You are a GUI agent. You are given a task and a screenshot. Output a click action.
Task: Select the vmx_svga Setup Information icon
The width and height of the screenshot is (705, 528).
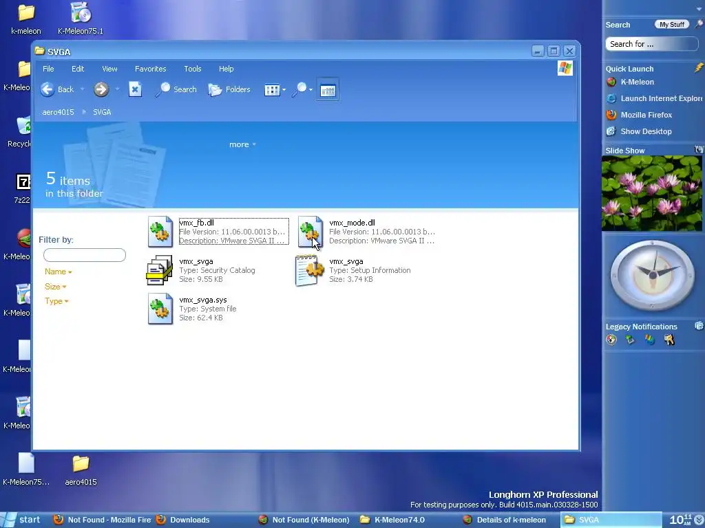[x=310, y=269]
